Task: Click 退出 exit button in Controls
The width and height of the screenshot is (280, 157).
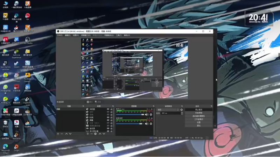Action: [x=198, y=126]
